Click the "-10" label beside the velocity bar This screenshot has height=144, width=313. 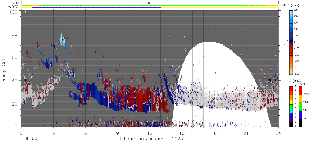click(285, 45)
